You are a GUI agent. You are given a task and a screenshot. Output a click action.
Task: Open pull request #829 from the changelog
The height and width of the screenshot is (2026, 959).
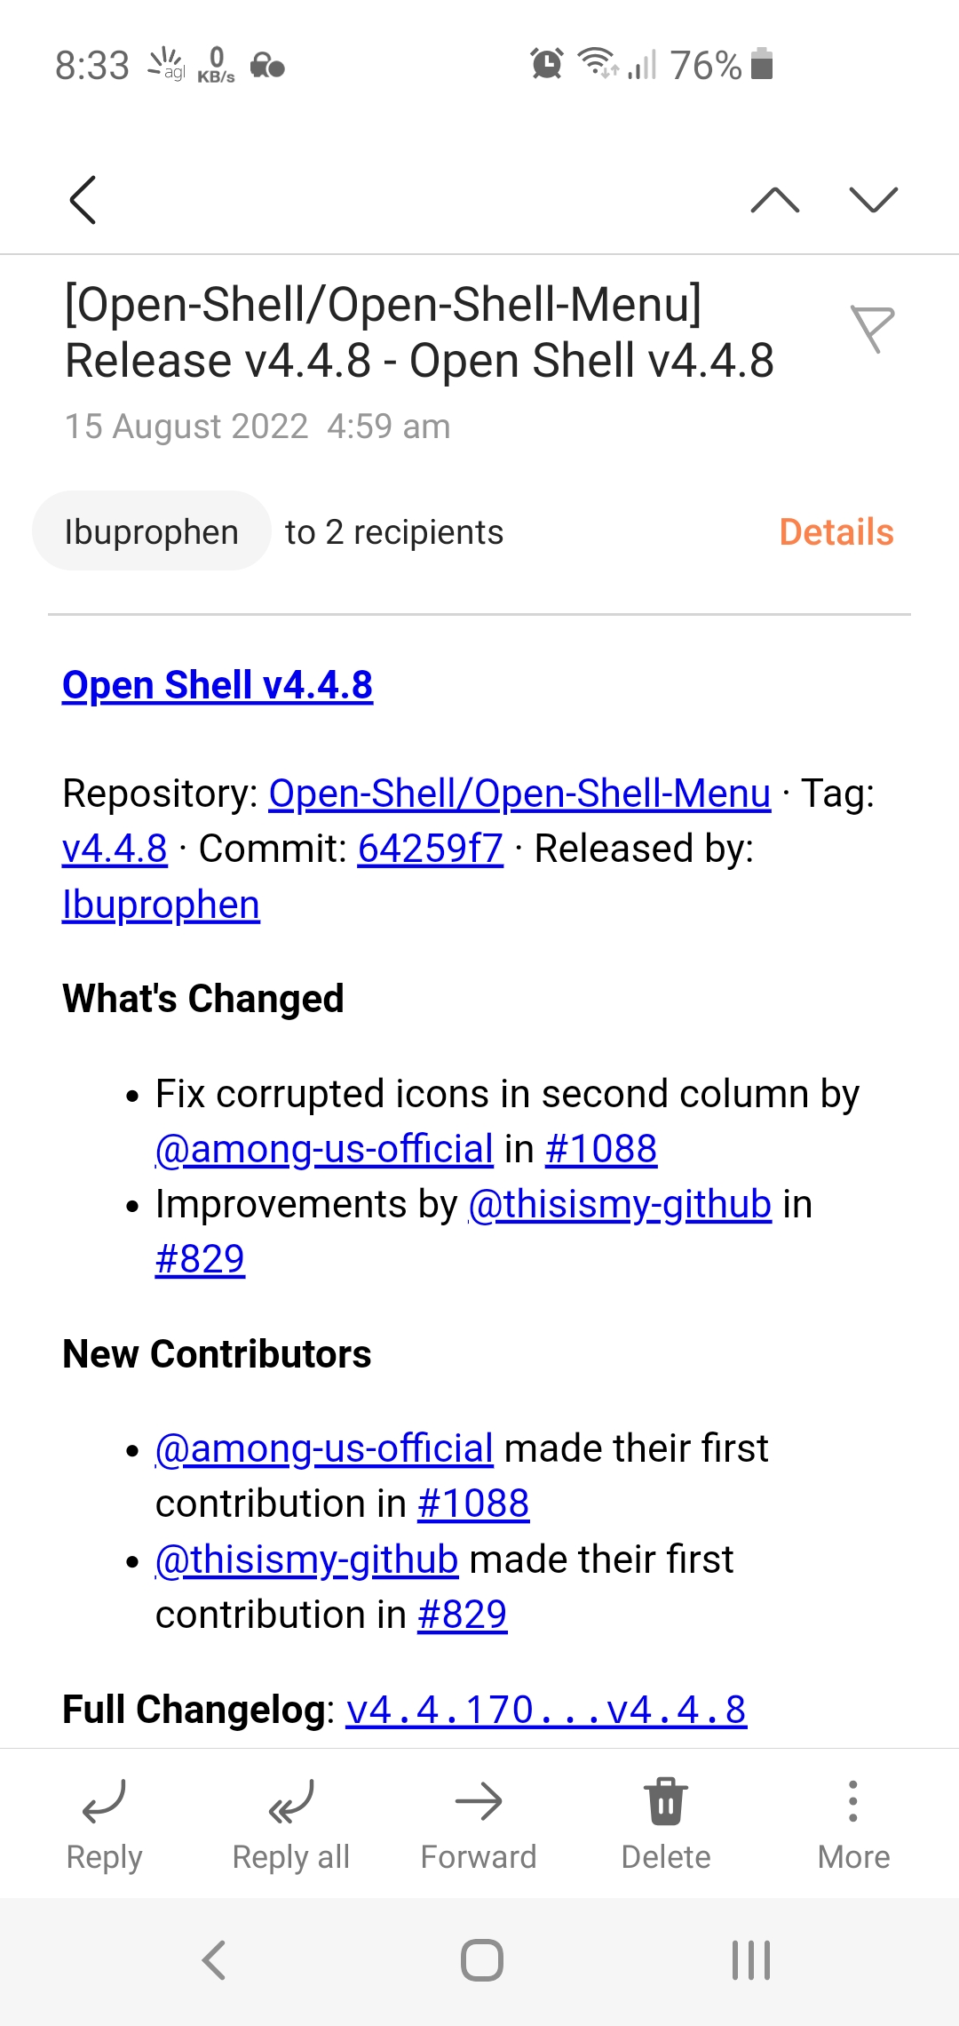(199, 1257)
